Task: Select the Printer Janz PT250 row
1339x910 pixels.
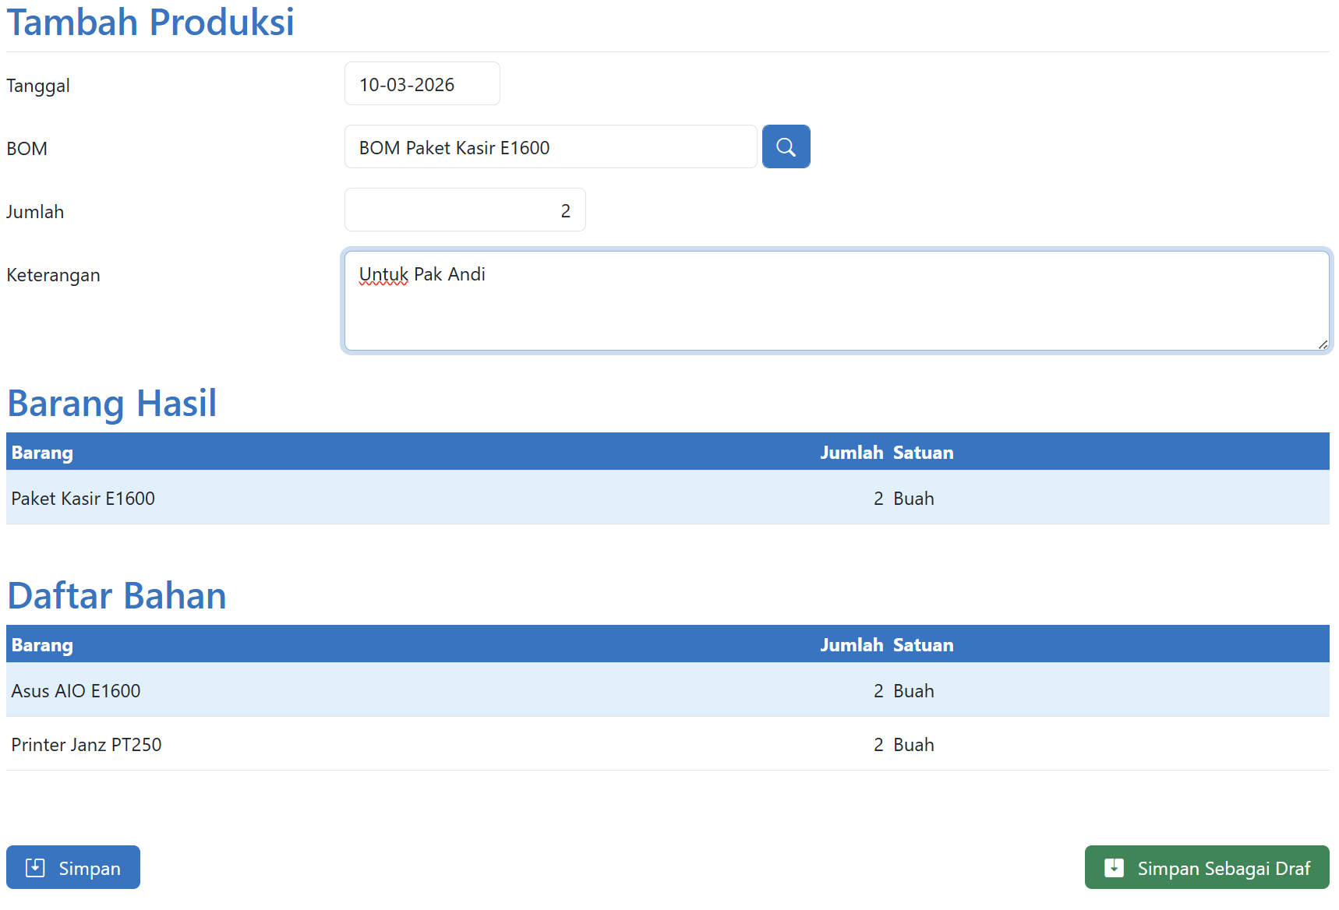Action: click(668, 743)
